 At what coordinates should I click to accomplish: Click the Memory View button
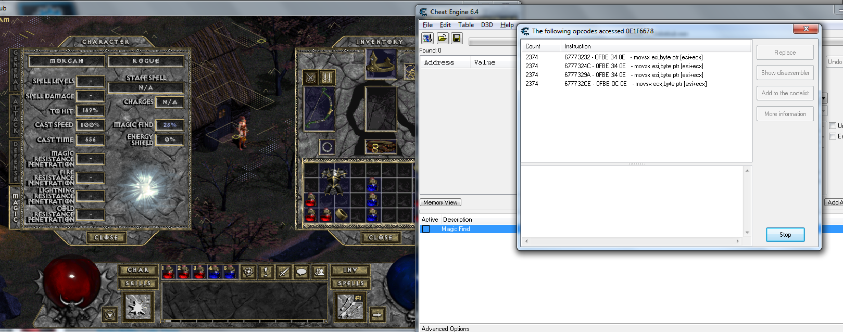[x=441, y=202]
